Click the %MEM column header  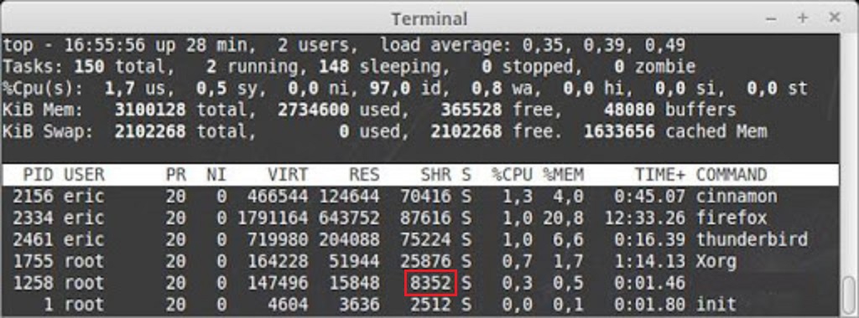coord(563,175)
